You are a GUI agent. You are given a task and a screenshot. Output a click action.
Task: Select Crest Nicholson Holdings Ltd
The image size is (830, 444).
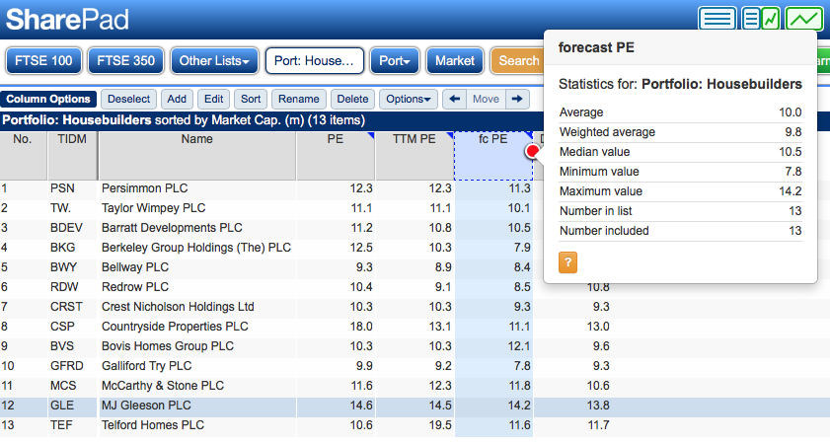[x=178, y=307]
